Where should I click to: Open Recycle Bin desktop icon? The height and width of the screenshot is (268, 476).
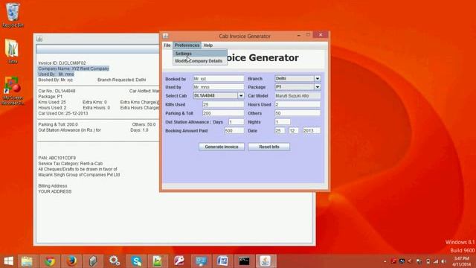(13, 15)
